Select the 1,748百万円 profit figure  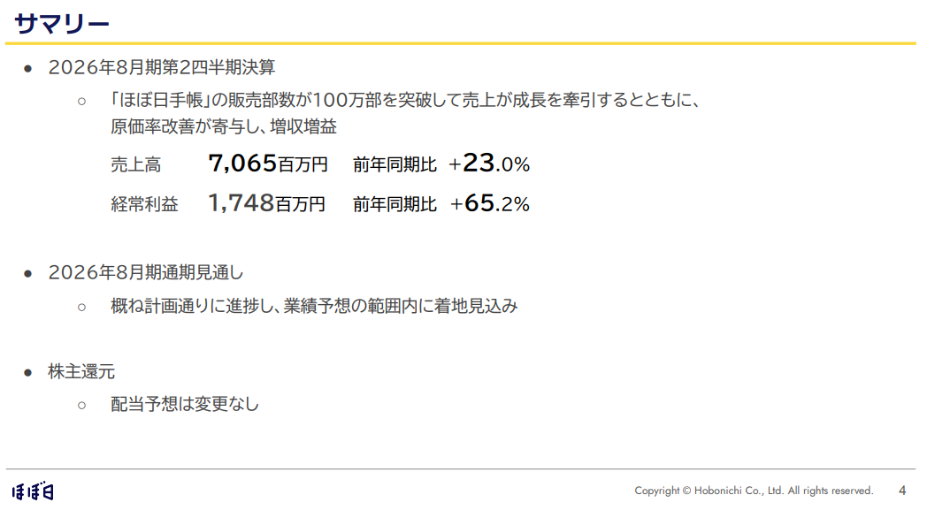[x=267, y=203]
